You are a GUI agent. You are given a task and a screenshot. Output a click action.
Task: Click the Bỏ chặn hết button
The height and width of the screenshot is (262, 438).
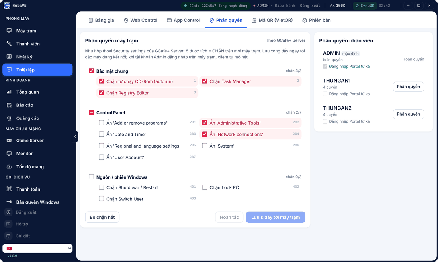(x=102, y=217)
